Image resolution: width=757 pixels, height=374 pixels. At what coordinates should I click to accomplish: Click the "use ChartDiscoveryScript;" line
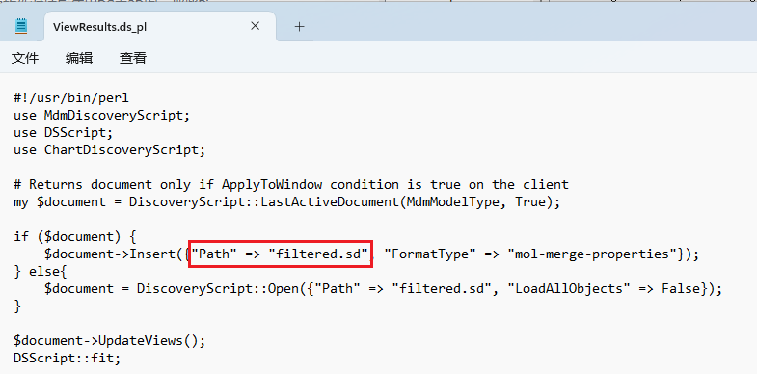click(x=110, y=150)
